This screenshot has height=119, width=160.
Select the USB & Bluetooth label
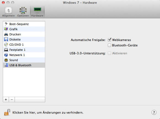pos(20,65)
